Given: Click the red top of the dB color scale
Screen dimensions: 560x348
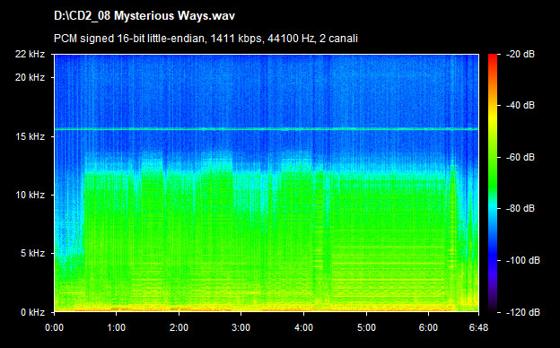Looking at the screenshot, I should [x=493, y=57].
